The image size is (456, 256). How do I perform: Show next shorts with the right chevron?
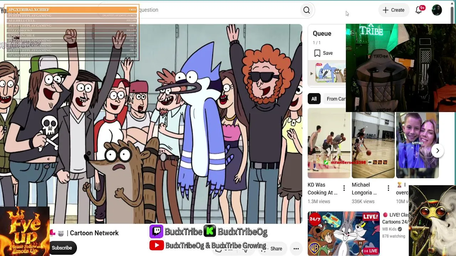click(437, 151)
